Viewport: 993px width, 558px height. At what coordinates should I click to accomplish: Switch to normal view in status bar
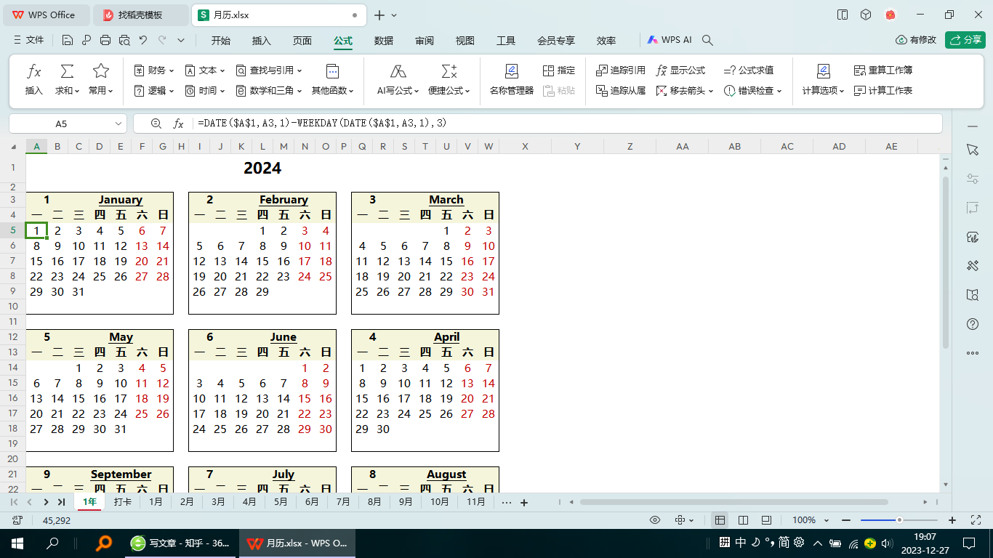720,520
